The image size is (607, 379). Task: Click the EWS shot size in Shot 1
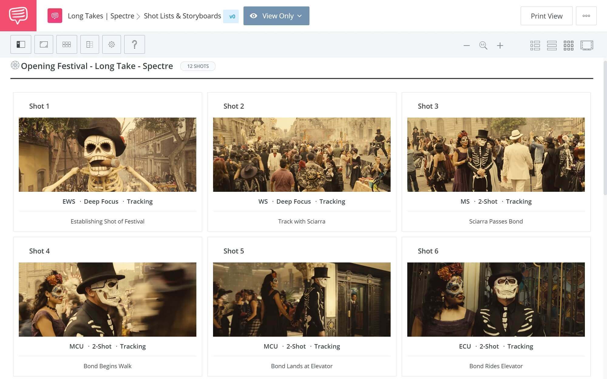point(69,201)
